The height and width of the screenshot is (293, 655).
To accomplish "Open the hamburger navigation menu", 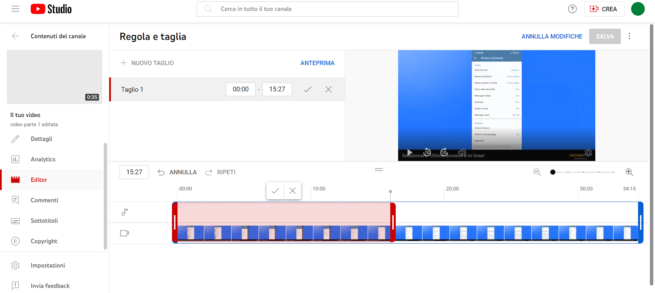I will pos(15,9).
